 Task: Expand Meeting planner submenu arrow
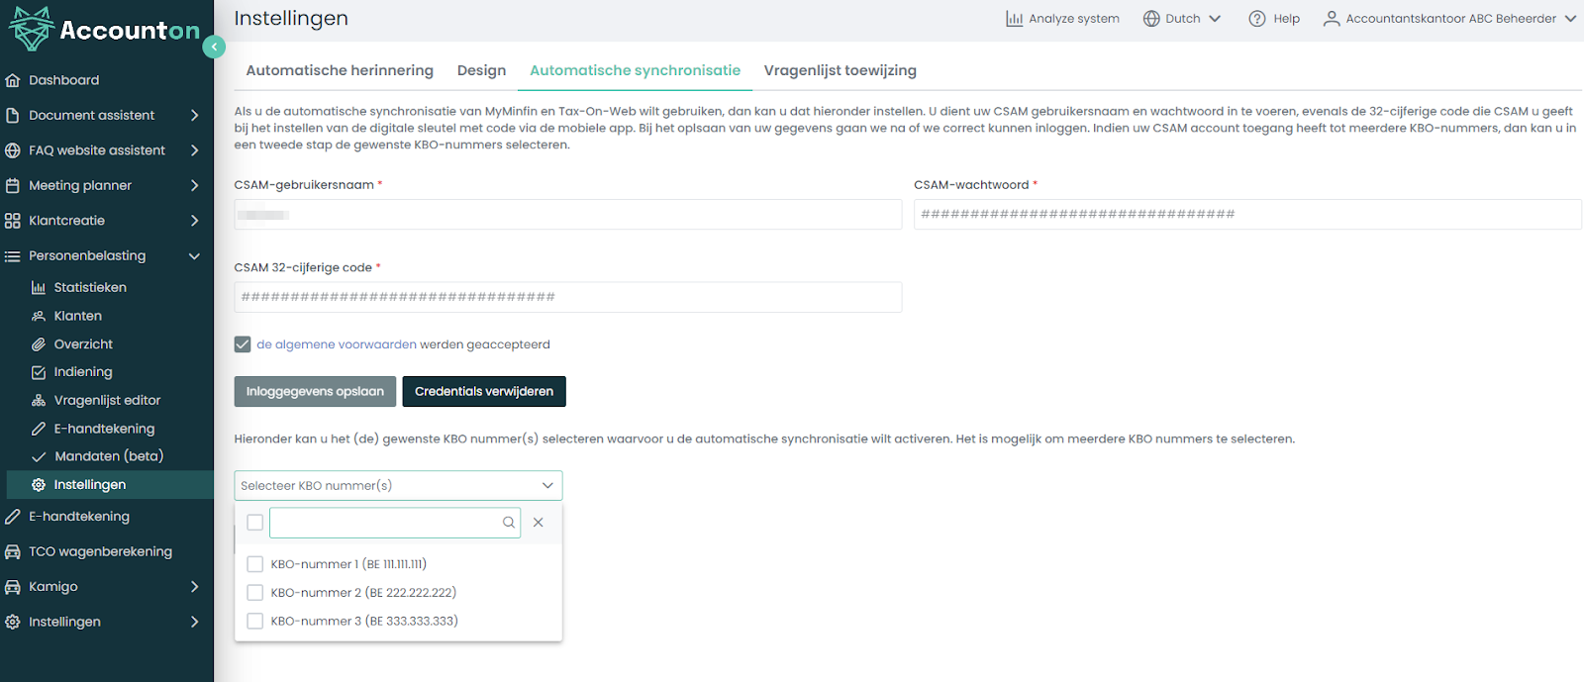194,186
